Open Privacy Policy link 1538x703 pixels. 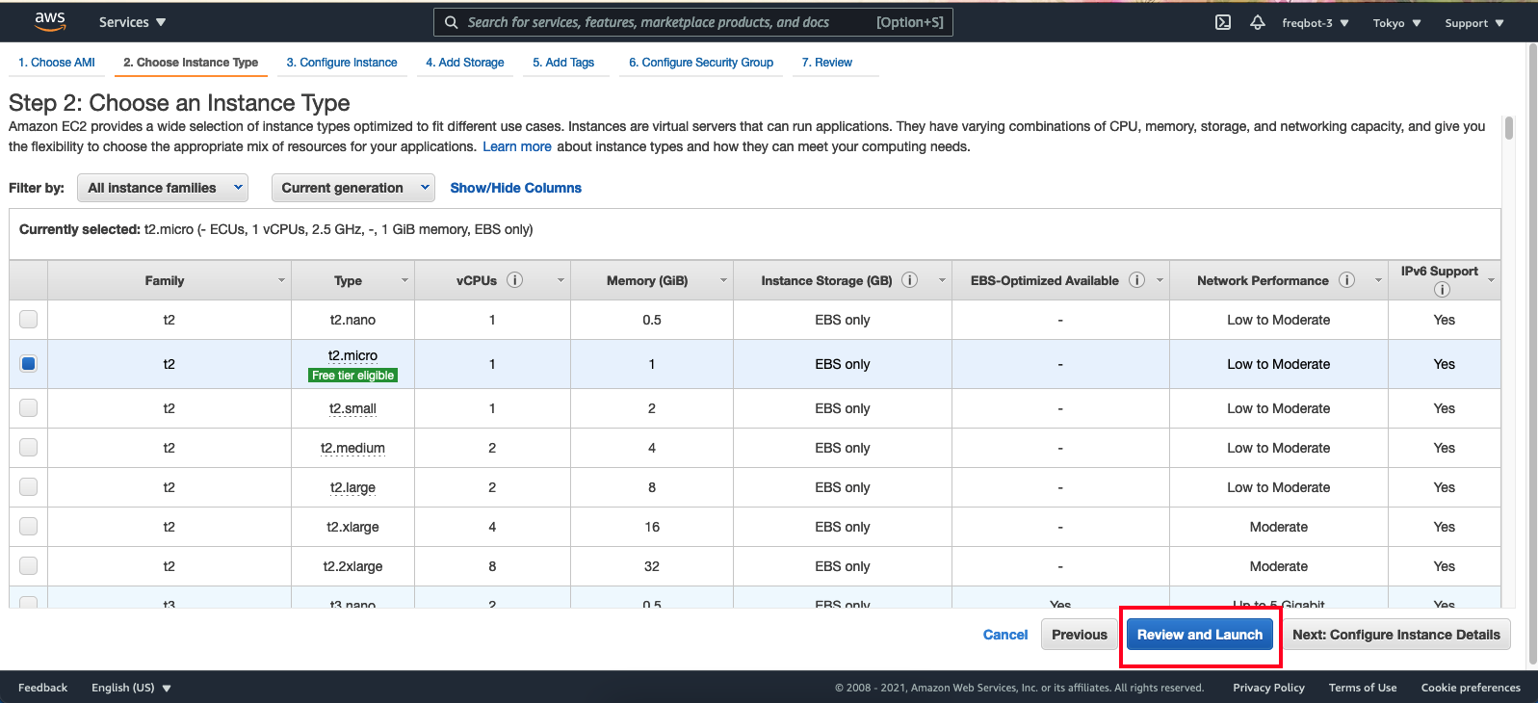(x=1268, y=688)
